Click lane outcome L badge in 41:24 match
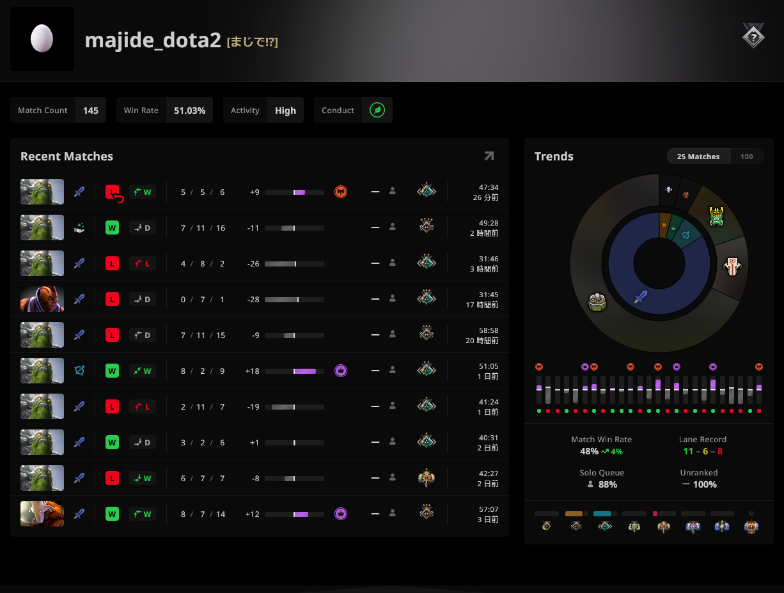This screenshot has height=593, width=784. coord(143,406)
